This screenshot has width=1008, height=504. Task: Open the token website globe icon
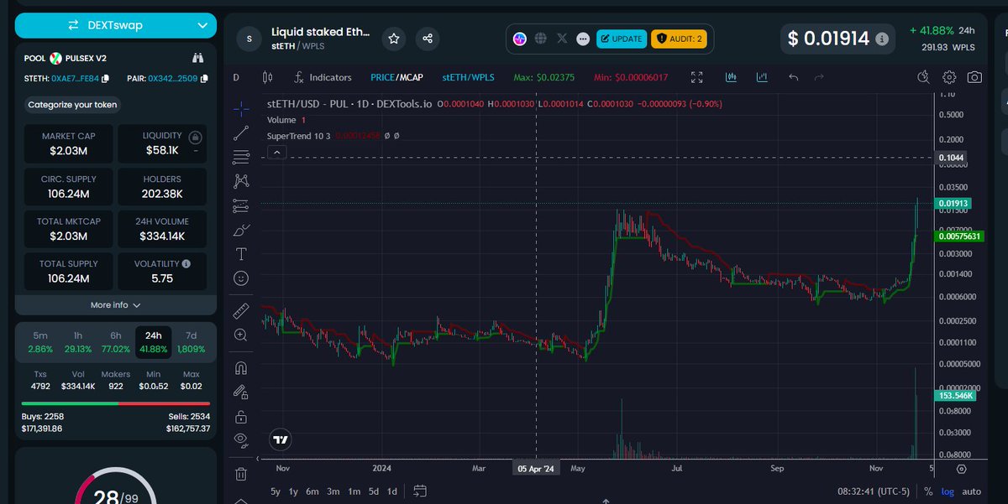click(542, 39)
